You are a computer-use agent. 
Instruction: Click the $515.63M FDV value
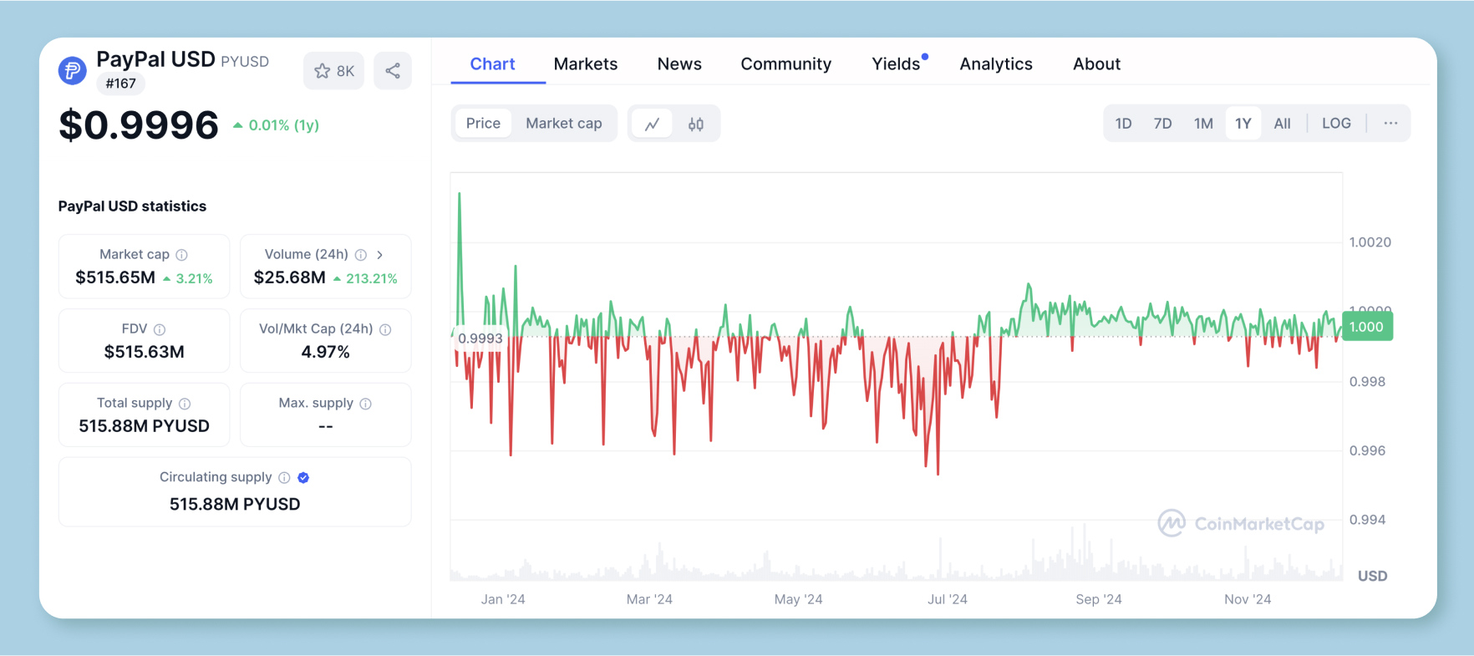tap(144, 352)
